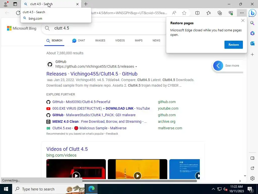Click the Read aloud icon in address bar
Screen dimensions: 258x194
point(174,13)
